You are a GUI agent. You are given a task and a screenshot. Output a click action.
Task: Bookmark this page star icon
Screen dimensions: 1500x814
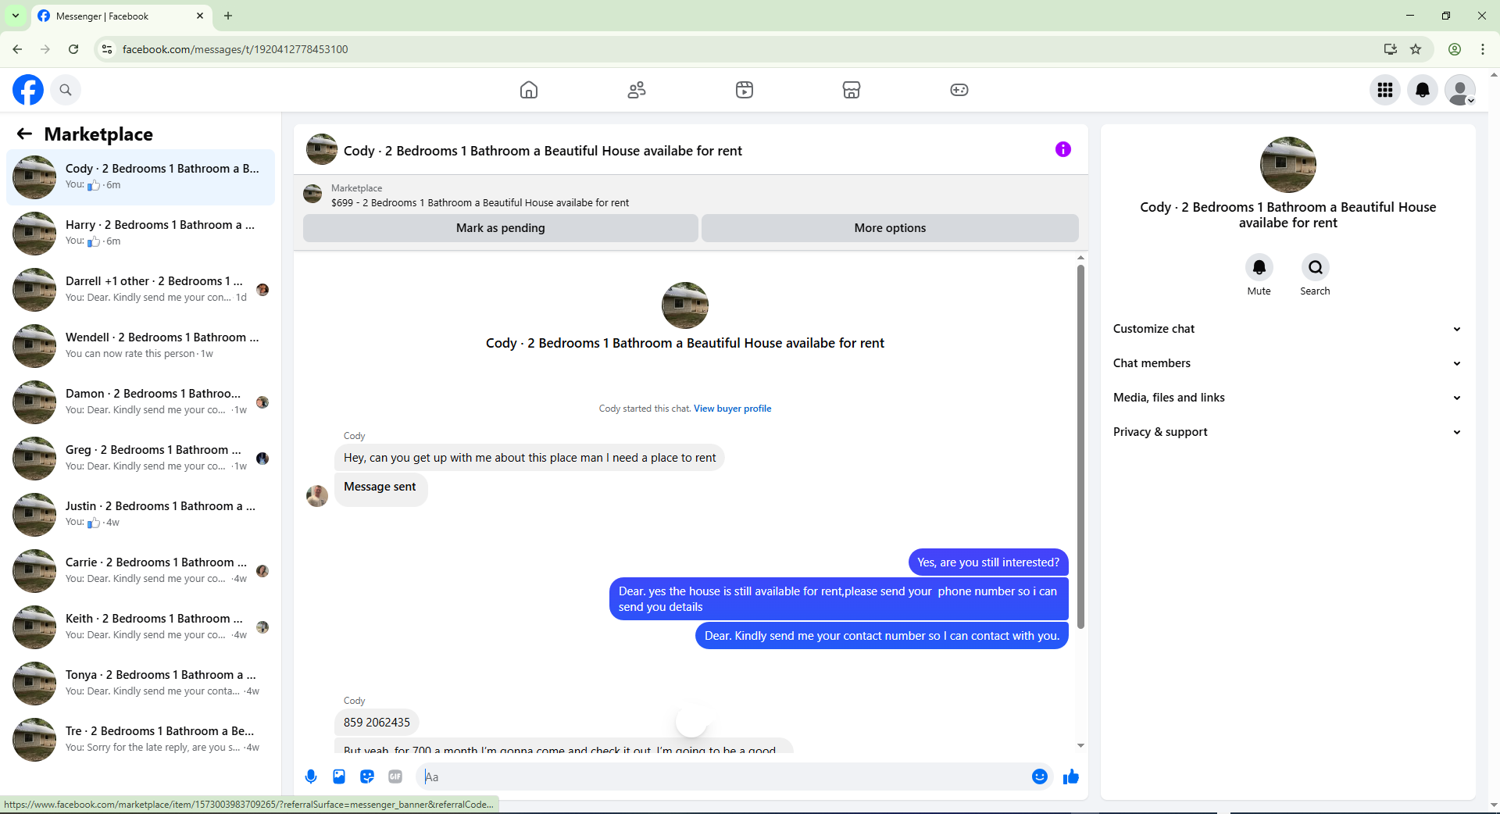[x=1416, y=49]
